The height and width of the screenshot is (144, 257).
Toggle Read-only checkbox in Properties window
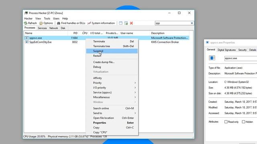tap(226, 122)
